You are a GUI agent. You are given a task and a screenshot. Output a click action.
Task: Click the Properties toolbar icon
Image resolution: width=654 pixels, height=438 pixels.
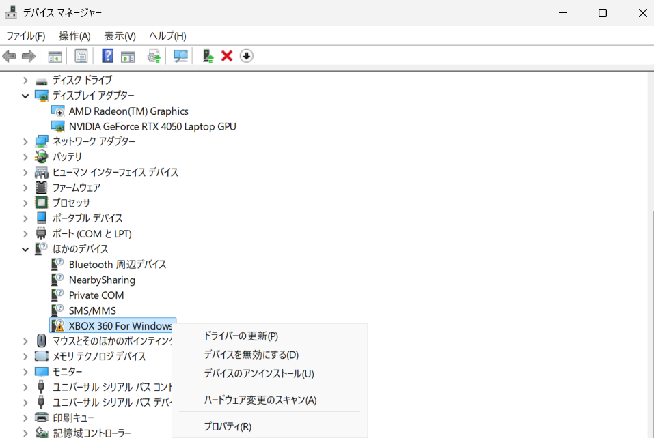[x=81, y=56]
